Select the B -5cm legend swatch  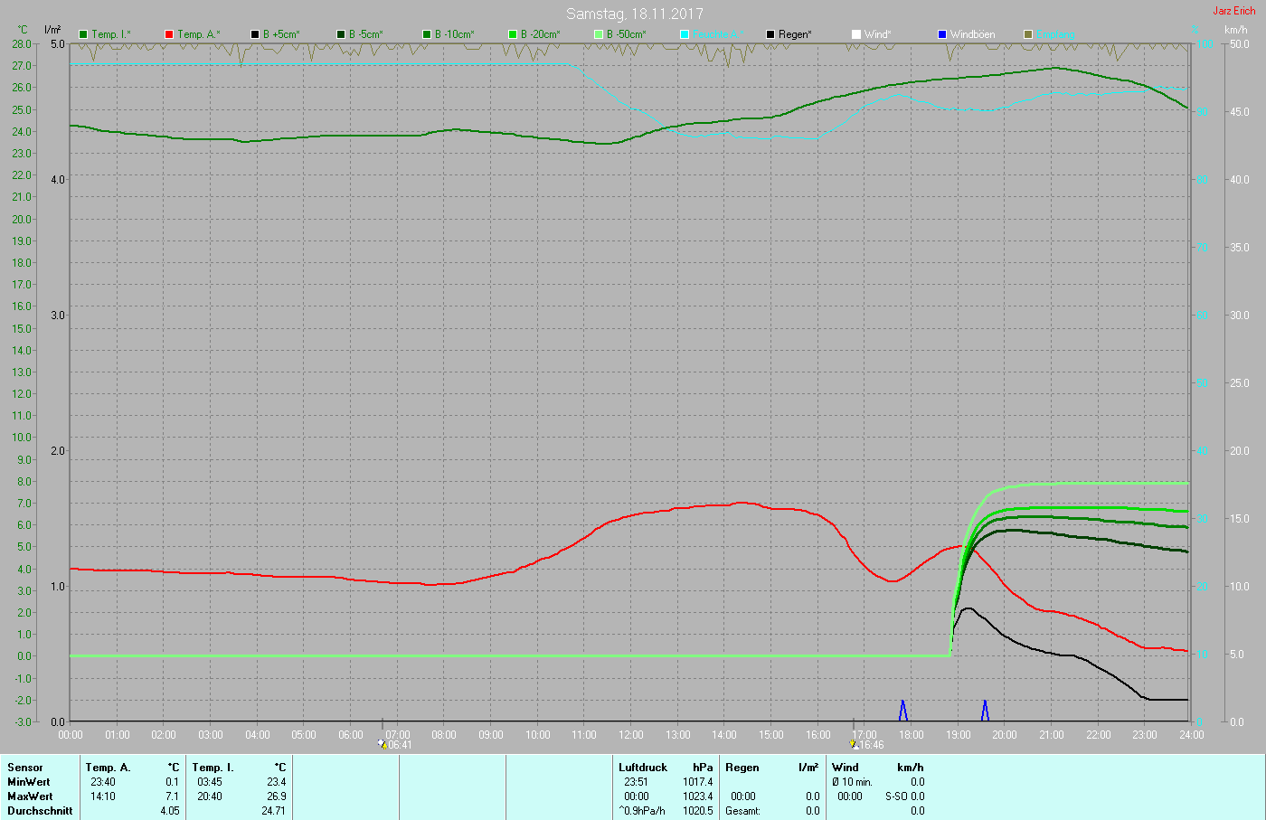(x=341, y=34)
